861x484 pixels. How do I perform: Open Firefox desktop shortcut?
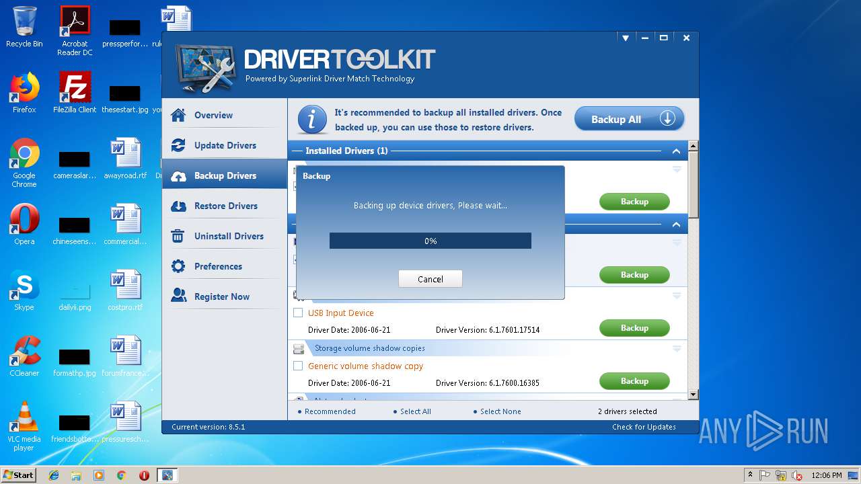[x=24, y=92]
